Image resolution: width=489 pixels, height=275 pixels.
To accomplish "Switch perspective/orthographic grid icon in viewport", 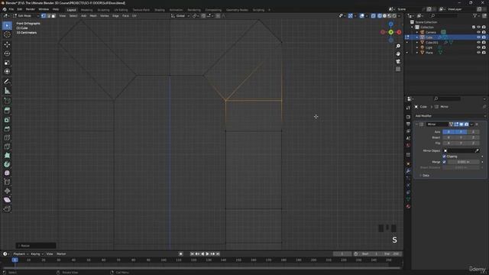I will [398, 69].
